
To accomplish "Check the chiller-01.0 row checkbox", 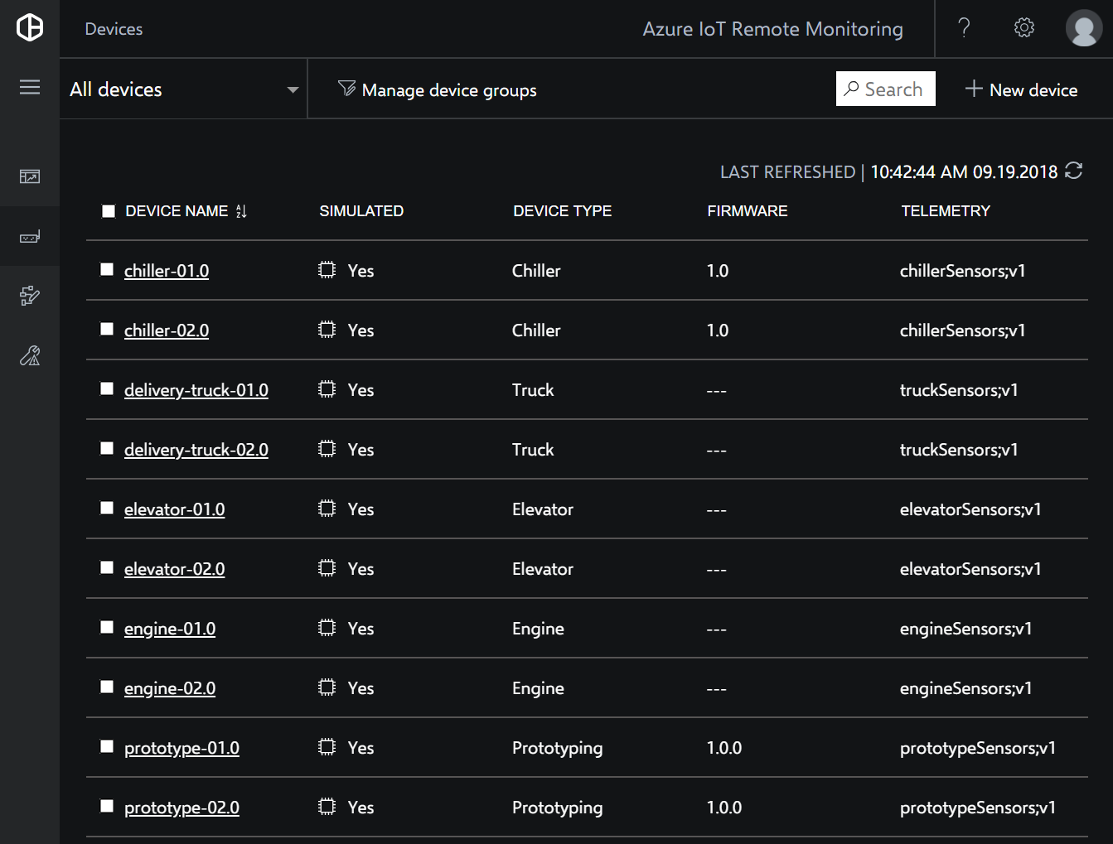I will pyautogui.click(x=107, y=269).
